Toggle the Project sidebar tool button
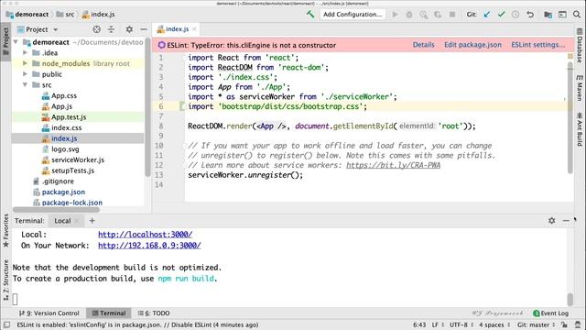This screenshot has height=330, width=586. click(5, 41)
